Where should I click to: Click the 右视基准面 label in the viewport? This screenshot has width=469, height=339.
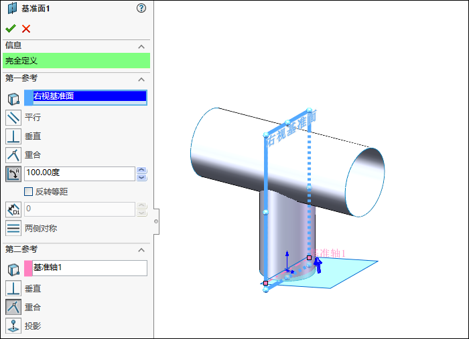click(291, 128)
